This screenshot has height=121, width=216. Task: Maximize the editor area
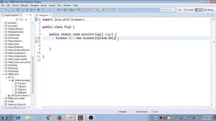(212, 15)
